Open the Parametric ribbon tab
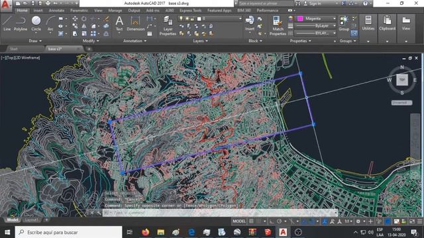The width and height of the screenshot is (424, 238). tap(79, 11)
